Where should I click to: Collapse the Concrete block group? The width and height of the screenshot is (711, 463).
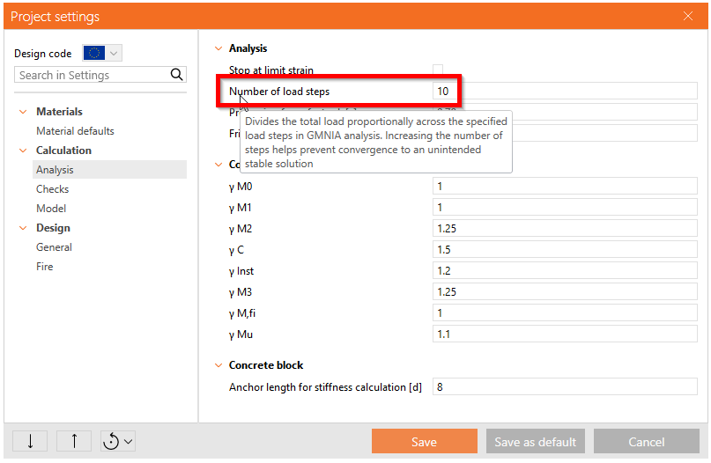tap(218, 365)
